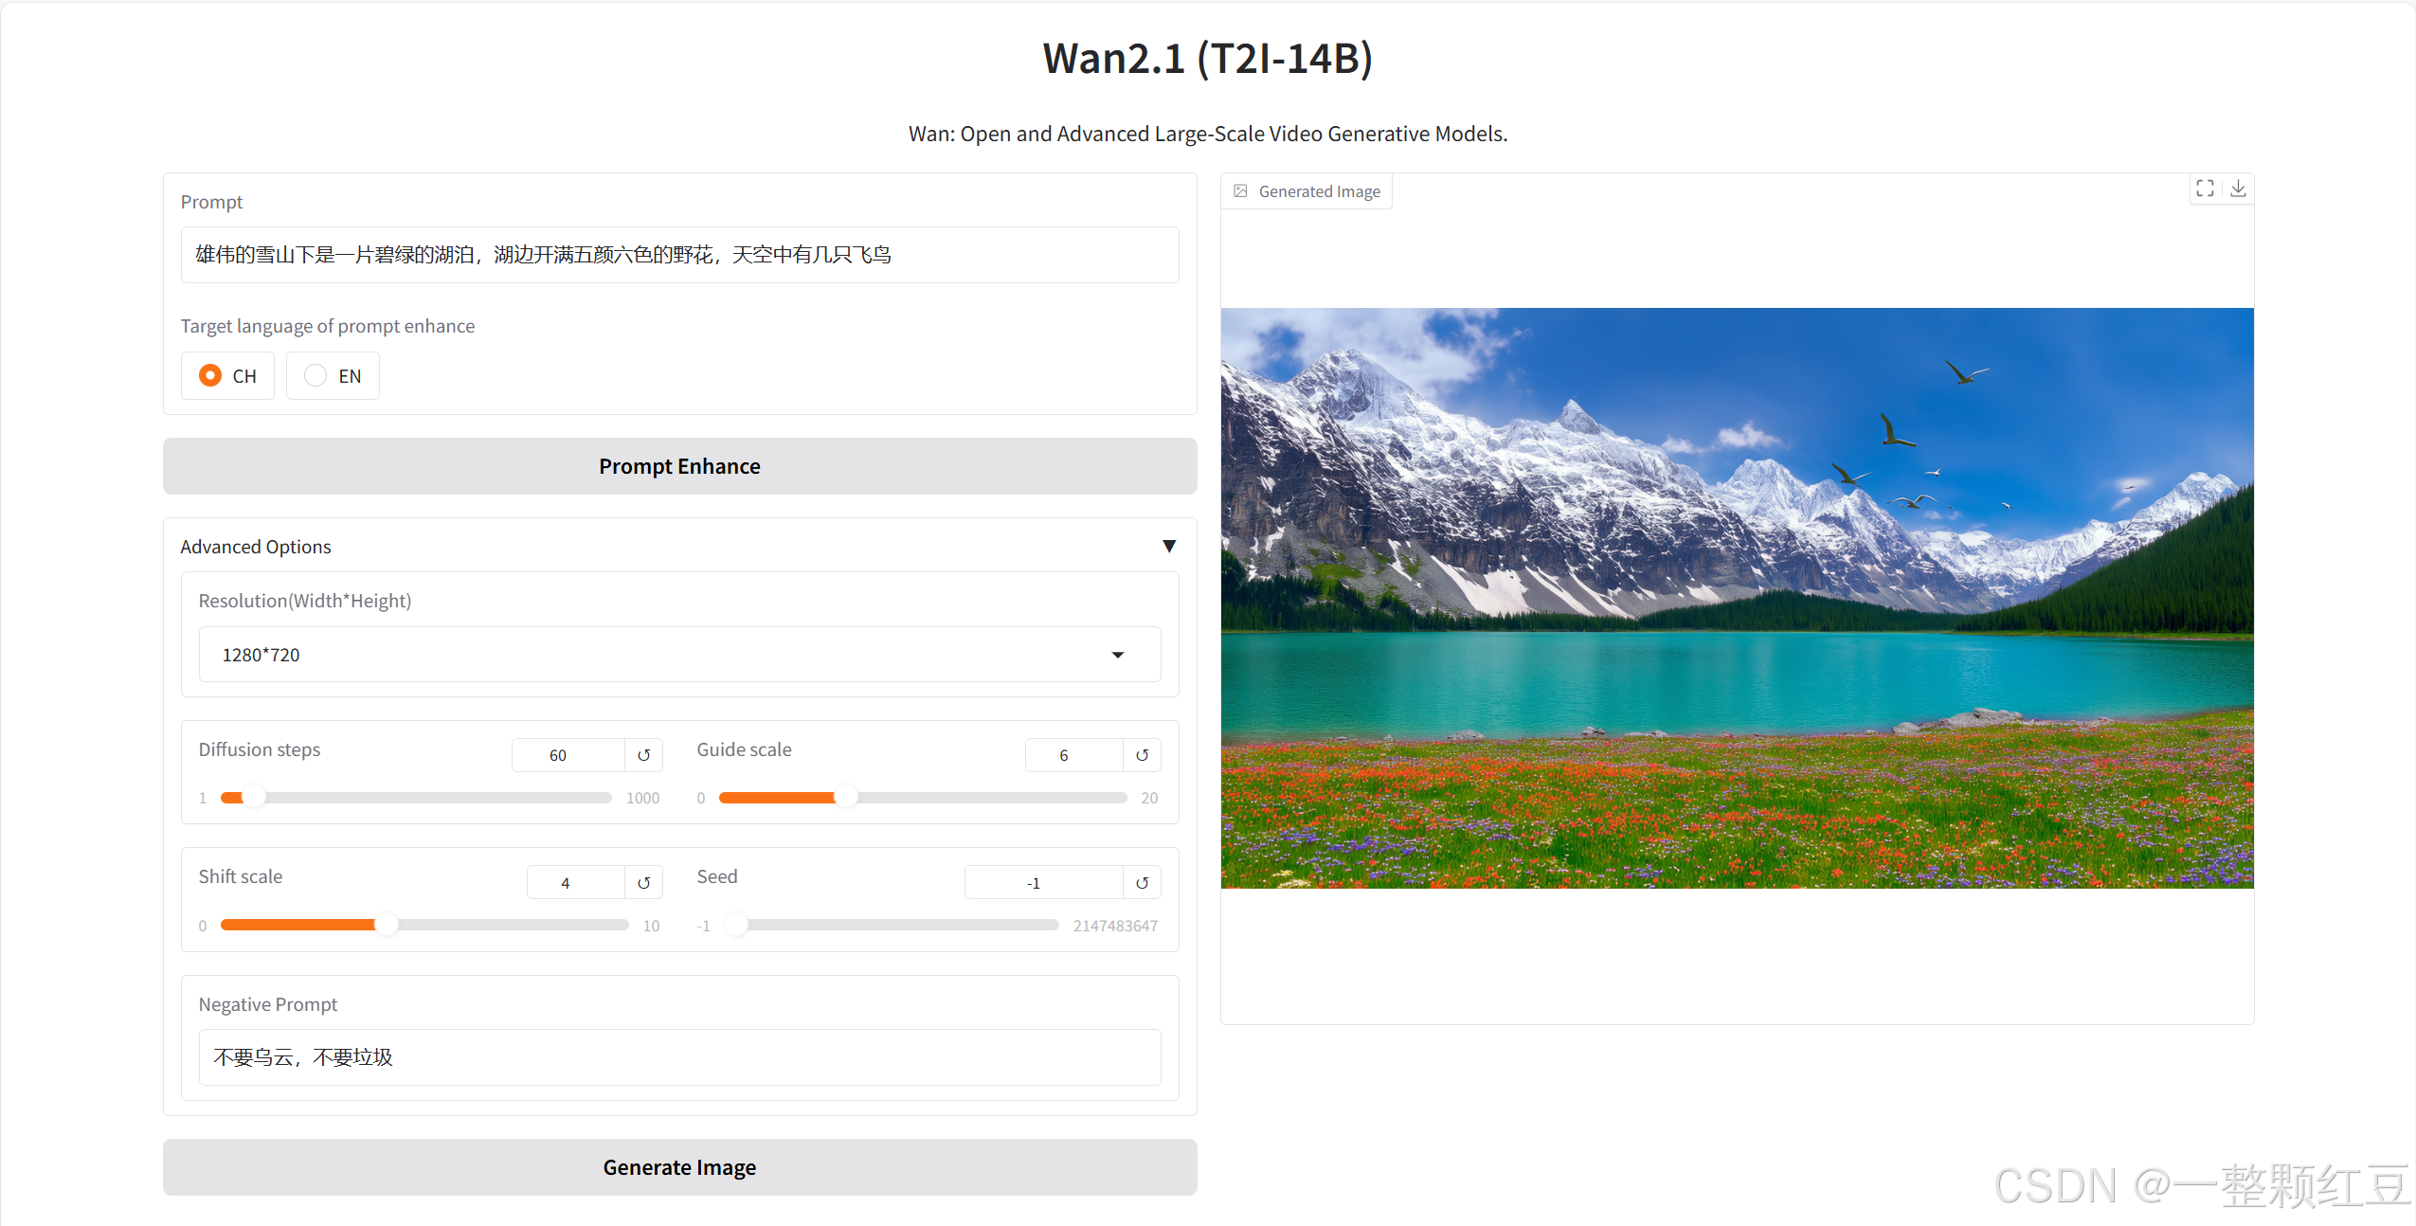Click the Generated Image label icon
The height and width of the screenshot is (1226, 2416).
click(x=1240, y=191)
